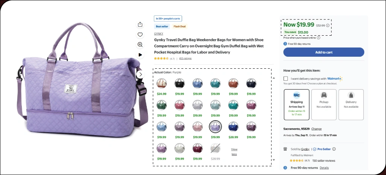This screenshot has width=386, height=175.
Task: Open the 455 ratings link
Action: tap(185, 59)
